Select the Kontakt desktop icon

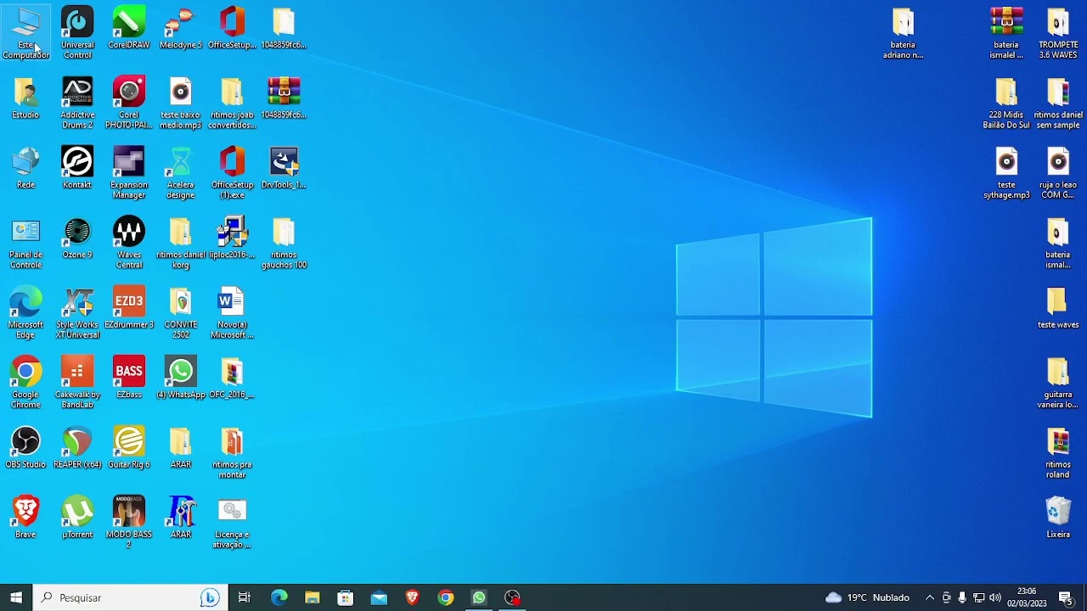[77, 168]
